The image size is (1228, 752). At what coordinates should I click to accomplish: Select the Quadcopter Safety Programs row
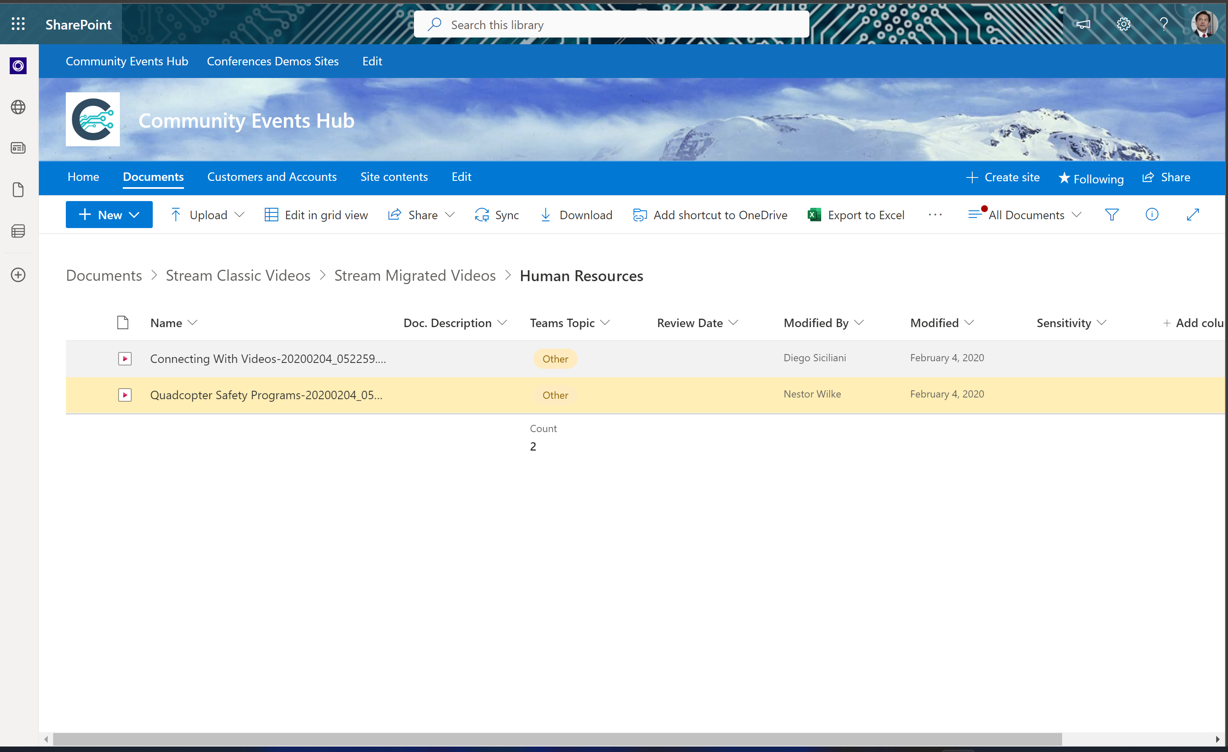click(x=267, y=395)
